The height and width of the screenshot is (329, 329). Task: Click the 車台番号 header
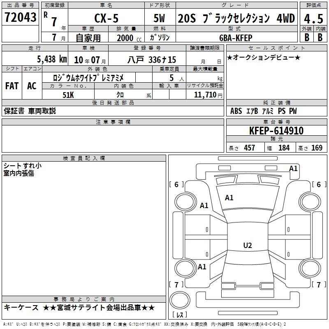pos(276,122)
